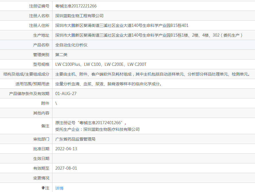255x192 pixels.
Task: Click remark line 原注册证号 粤械注准20172401266
Action: [91, 123]
